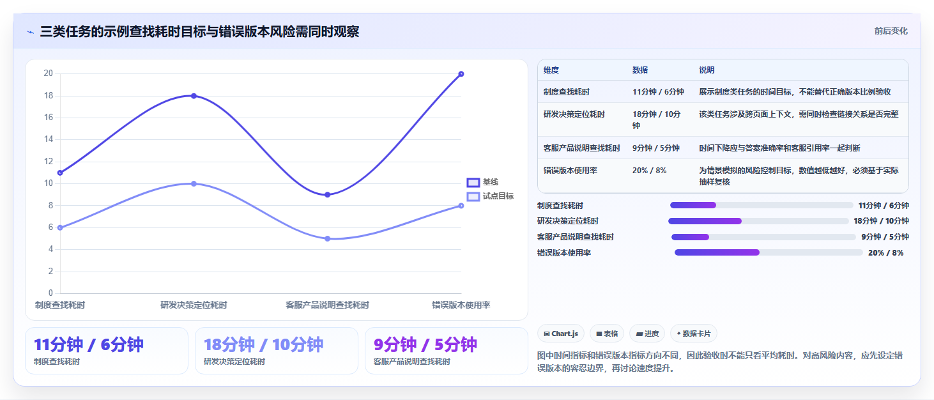
Task: Select the 试点目标 point at 研发决策定位耗时
Action: point(194,184)
